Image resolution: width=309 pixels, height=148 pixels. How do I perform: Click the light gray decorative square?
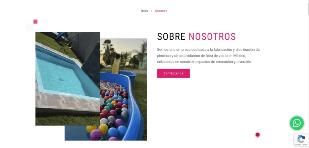pyautogui.click(x=29, y=27)
